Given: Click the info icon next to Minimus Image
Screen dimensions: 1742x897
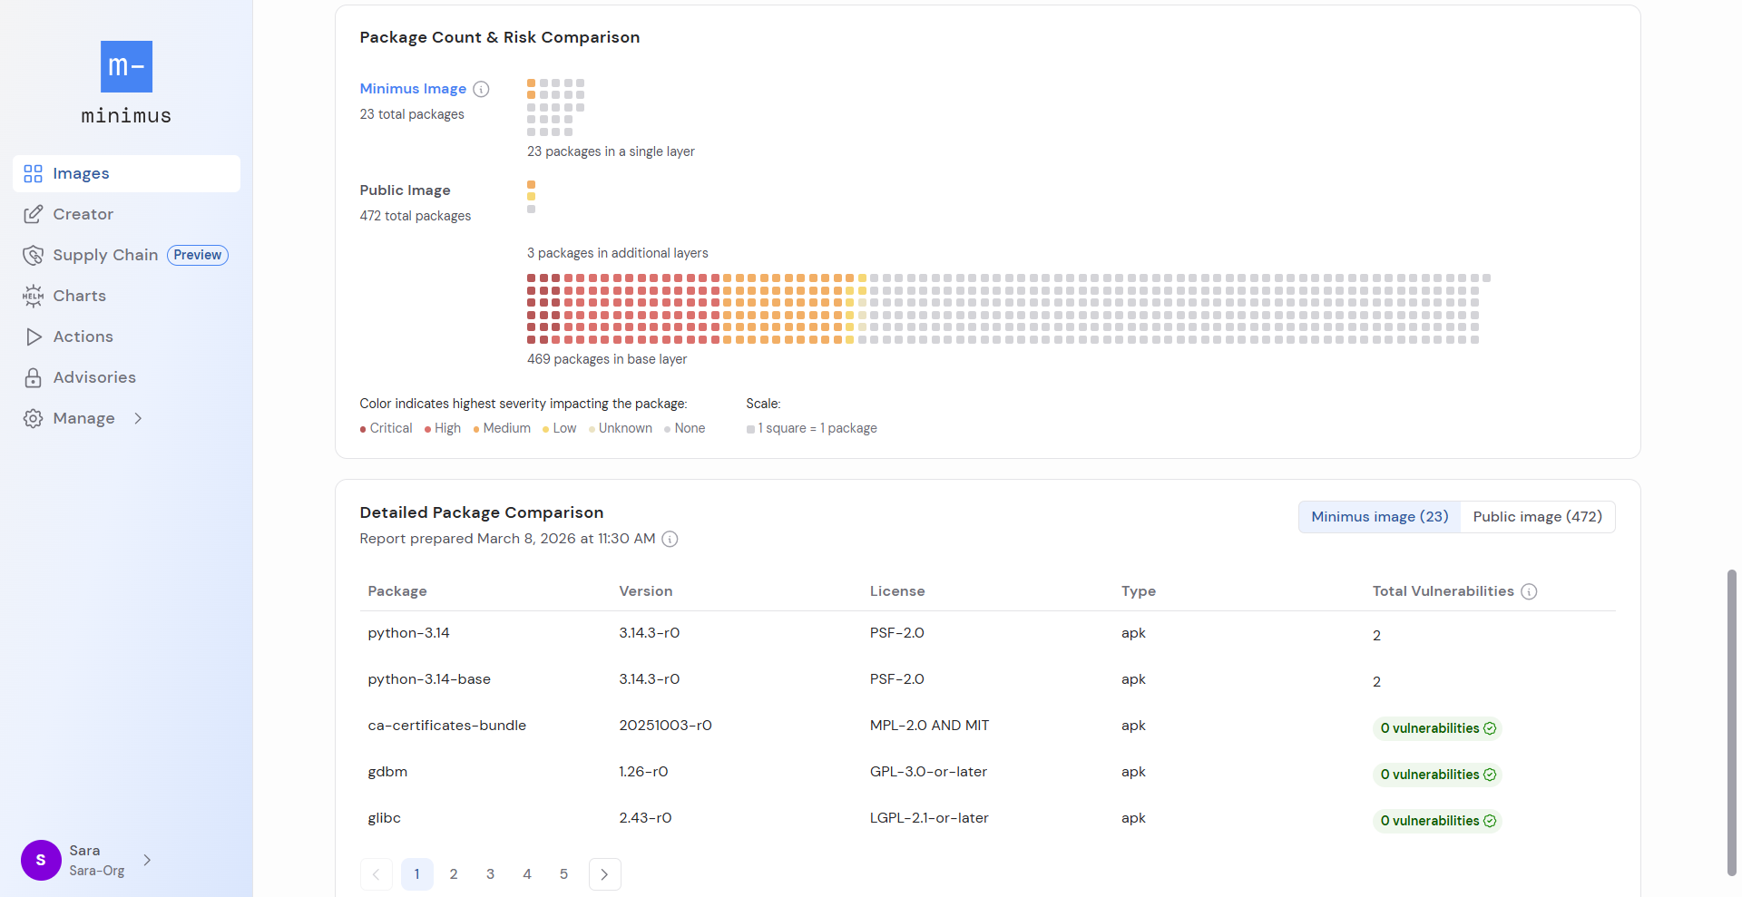Looking at the screenshot, I should [x=482, y=89].
